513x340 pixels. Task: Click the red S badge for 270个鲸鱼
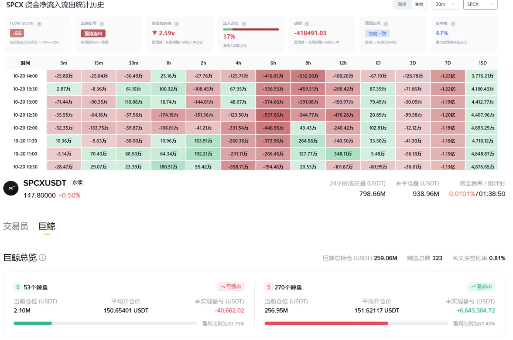[x=269, y=287]
